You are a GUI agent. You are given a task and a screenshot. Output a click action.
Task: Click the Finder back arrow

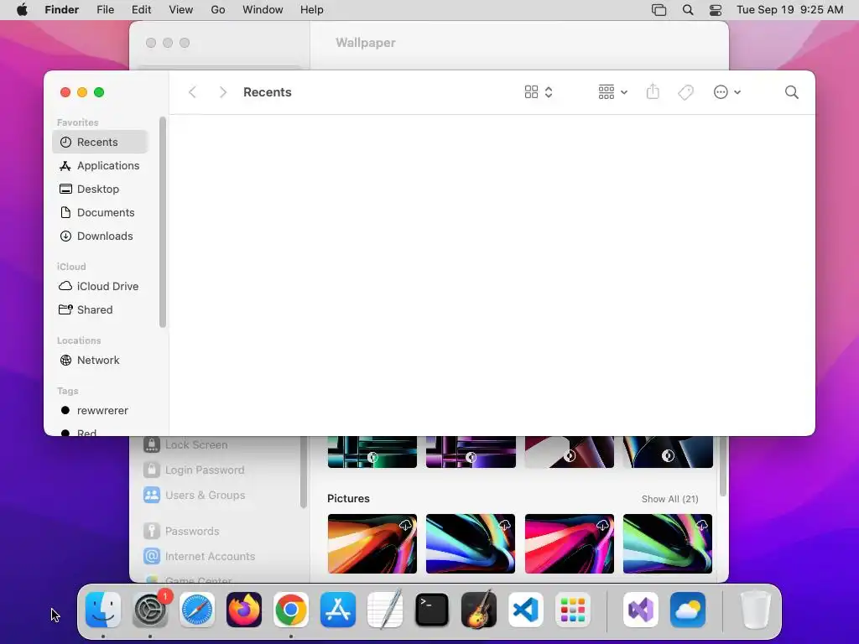click(x=192, y=92)
